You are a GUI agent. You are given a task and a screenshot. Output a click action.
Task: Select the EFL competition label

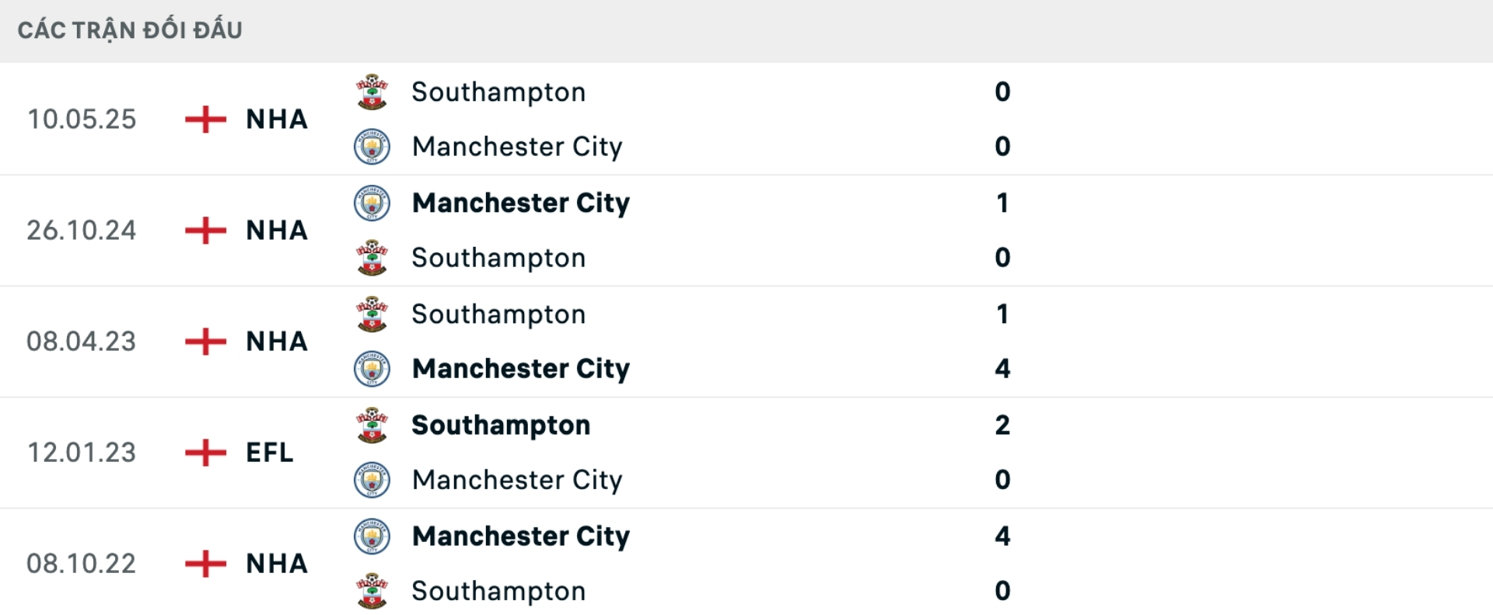[270, 453]
